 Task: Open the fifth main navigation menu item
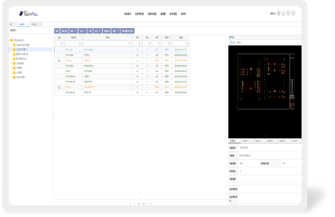[x=173, y=14]
